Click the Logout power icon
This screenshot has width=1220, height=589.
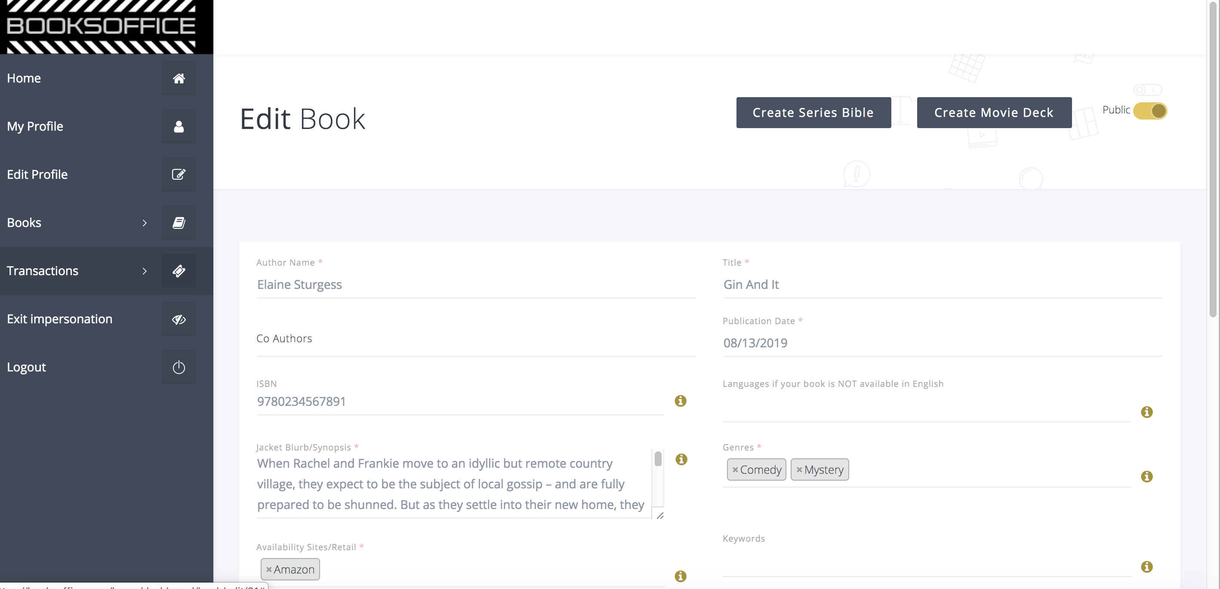[x=179, y=368]
